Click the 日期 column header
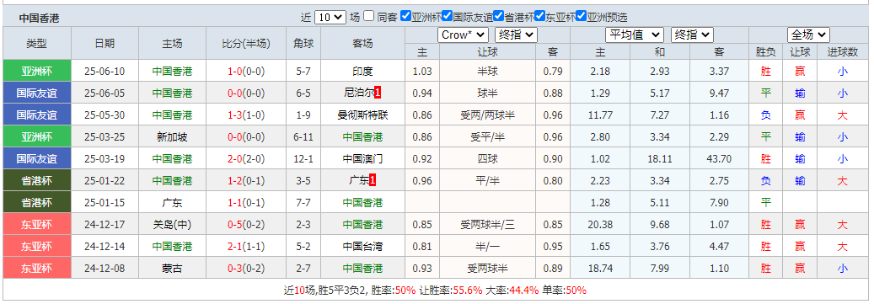 pos(105,44)
